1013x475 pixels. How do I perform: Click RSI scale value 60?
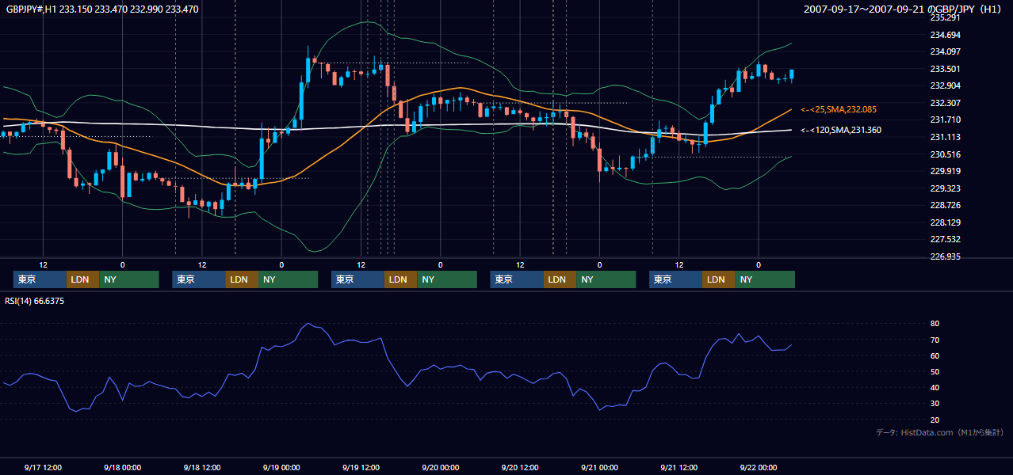[935, 355]
